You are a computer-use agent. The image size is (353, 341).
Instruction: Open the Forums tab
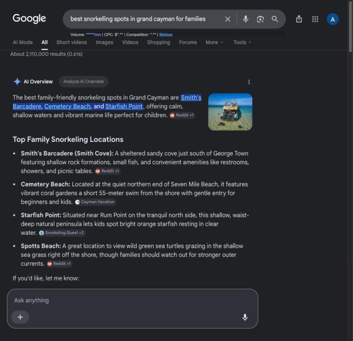tap(188, 42)
